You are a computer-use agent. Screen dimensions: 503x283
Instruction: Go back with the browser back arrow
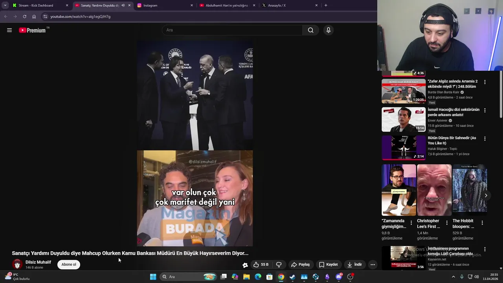click(x=6, y=17)
